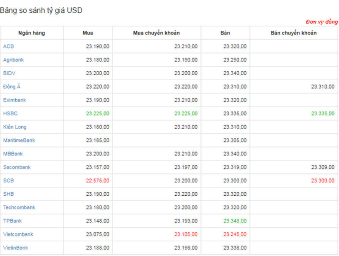Click the Bán chuyển khoản column header
Image resolution: width=339 pixels, height=256 pixels.
[x=293, y=33]
